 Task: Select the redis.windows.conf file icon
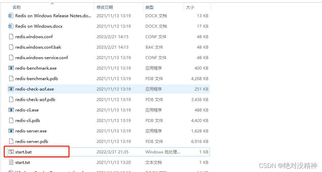11,36
